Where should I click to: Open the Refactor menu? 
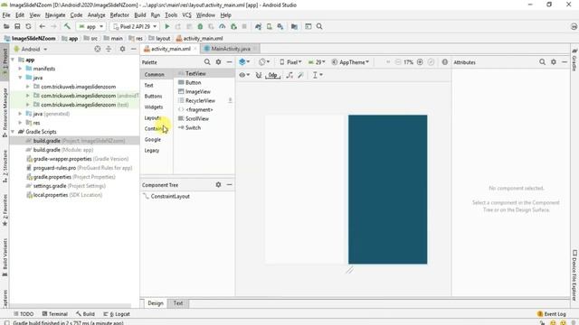[x=119, y=15]
